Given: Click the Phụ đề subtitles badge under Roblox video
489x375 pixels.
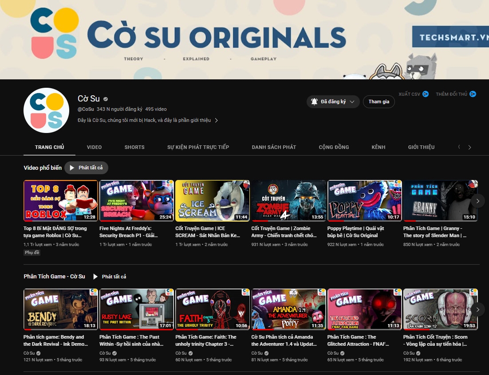Looking at the screenshot, I should coord(32,253).
